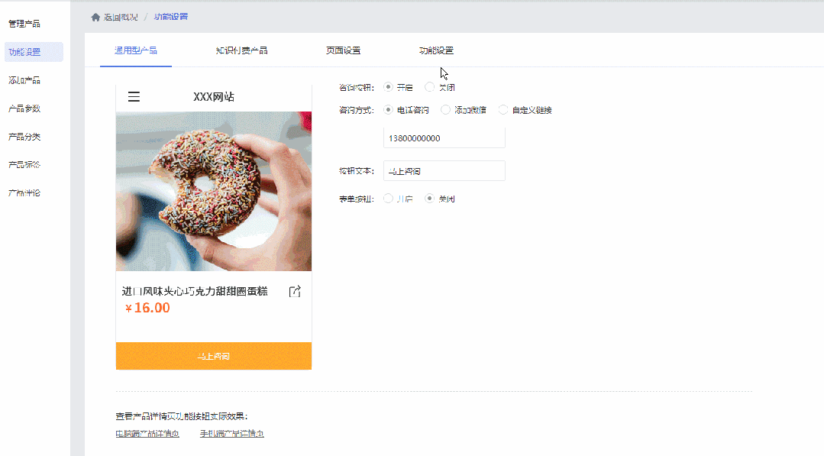Click the phone number field 13800000000

[x=444, y=138]
